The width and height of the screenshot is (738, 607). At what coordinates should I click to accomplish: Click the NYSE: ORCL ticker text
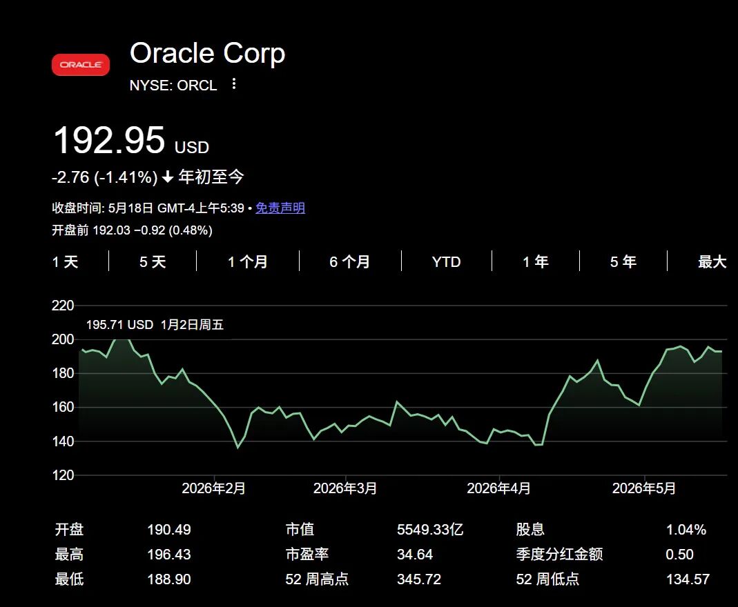point(173,85)
